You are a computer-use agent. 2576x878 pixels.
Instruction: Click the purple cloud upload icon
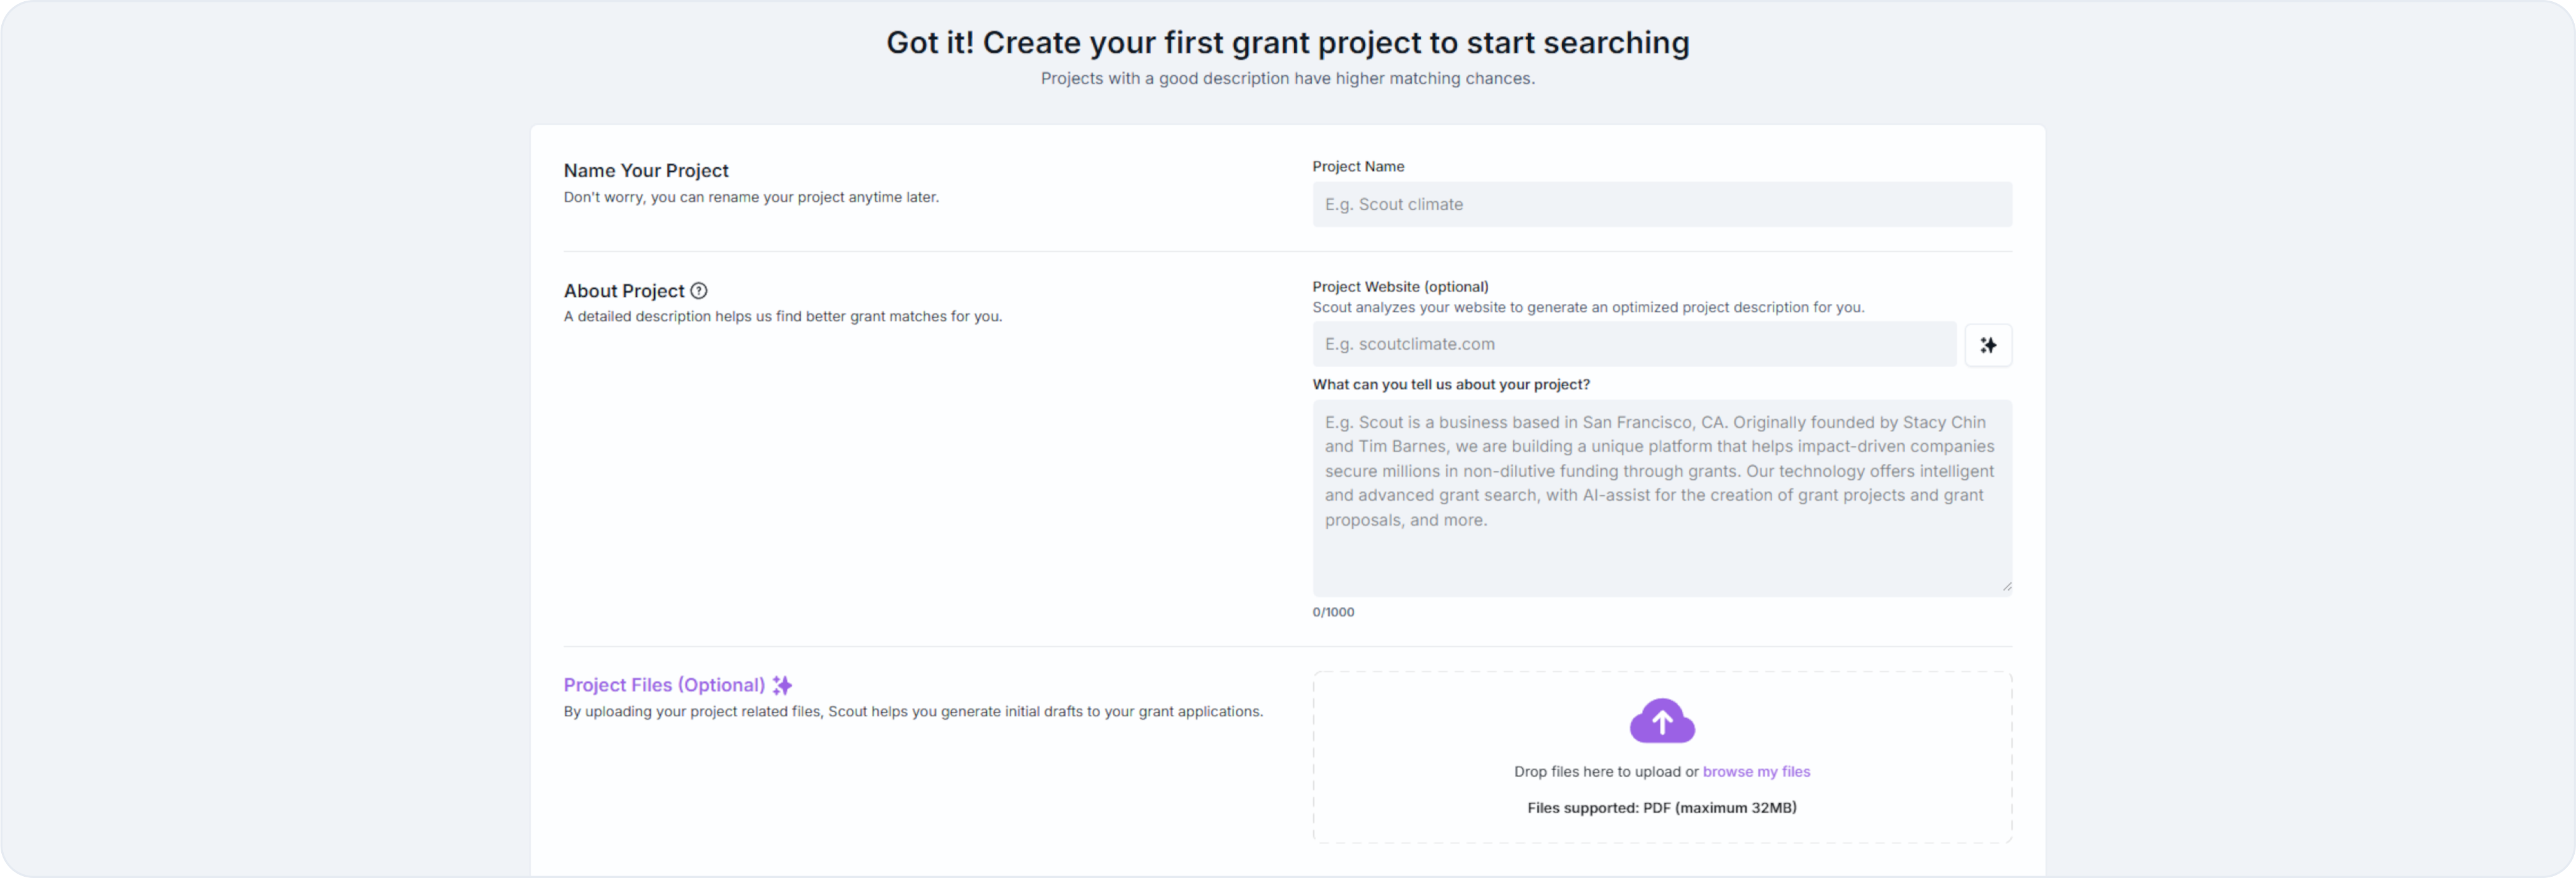click(x=1661, y=721)
